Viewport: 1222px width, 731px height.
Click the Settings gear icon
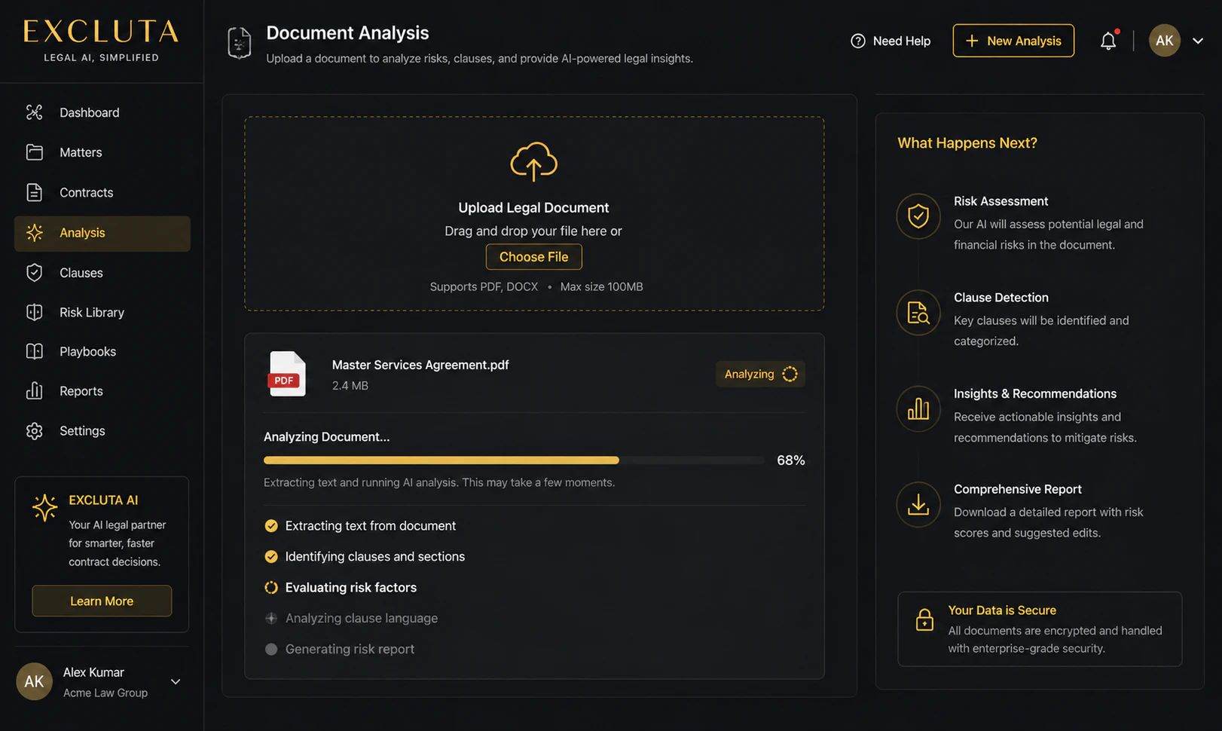34,431
